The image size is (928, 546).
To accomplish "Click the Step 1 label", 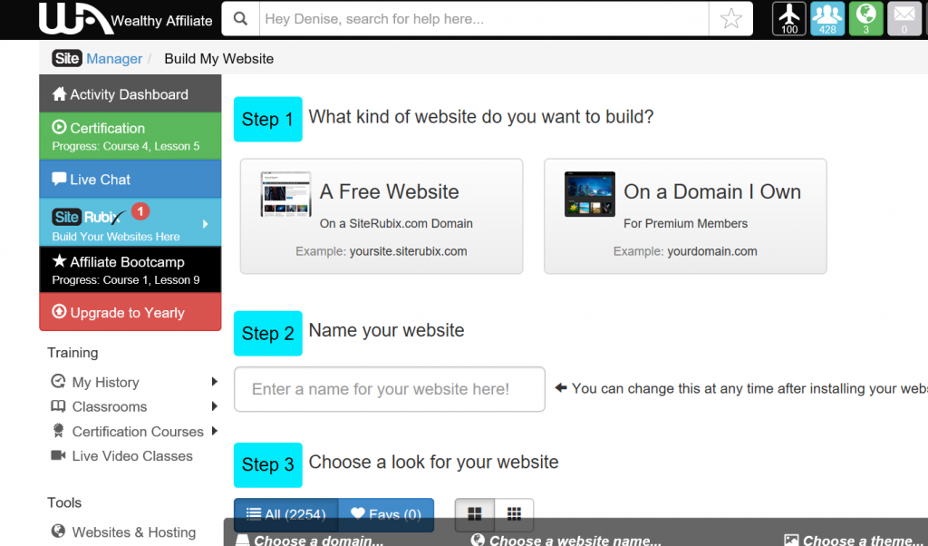I will pos(268,119).
